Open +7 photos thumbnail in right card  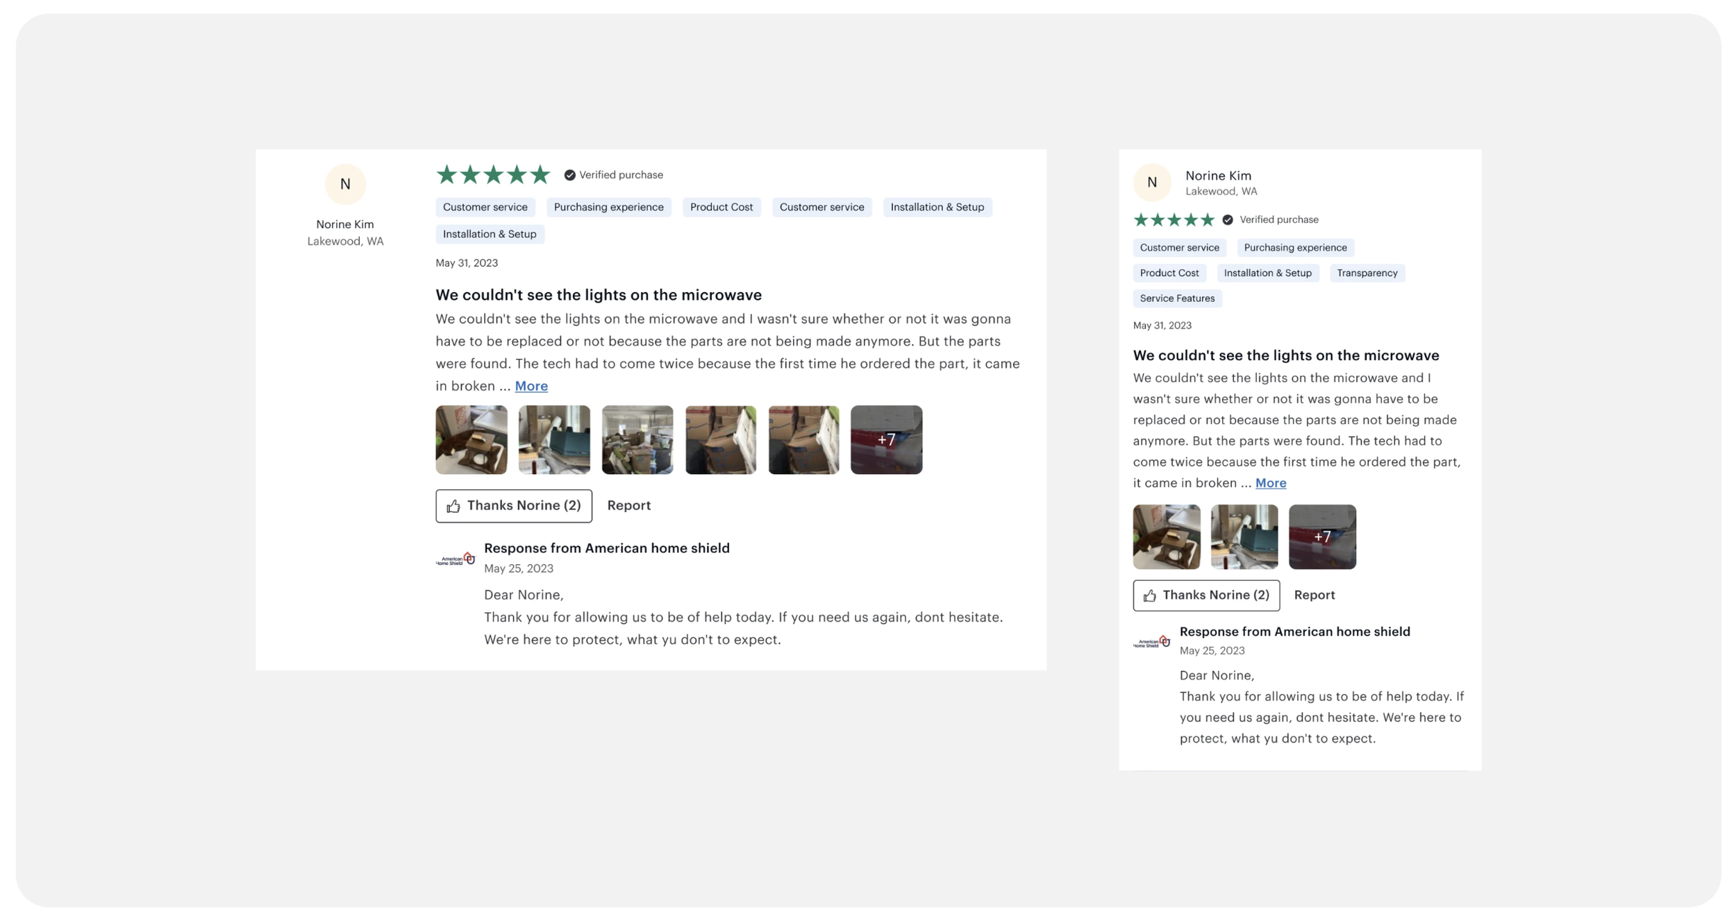click(1321, 537)
